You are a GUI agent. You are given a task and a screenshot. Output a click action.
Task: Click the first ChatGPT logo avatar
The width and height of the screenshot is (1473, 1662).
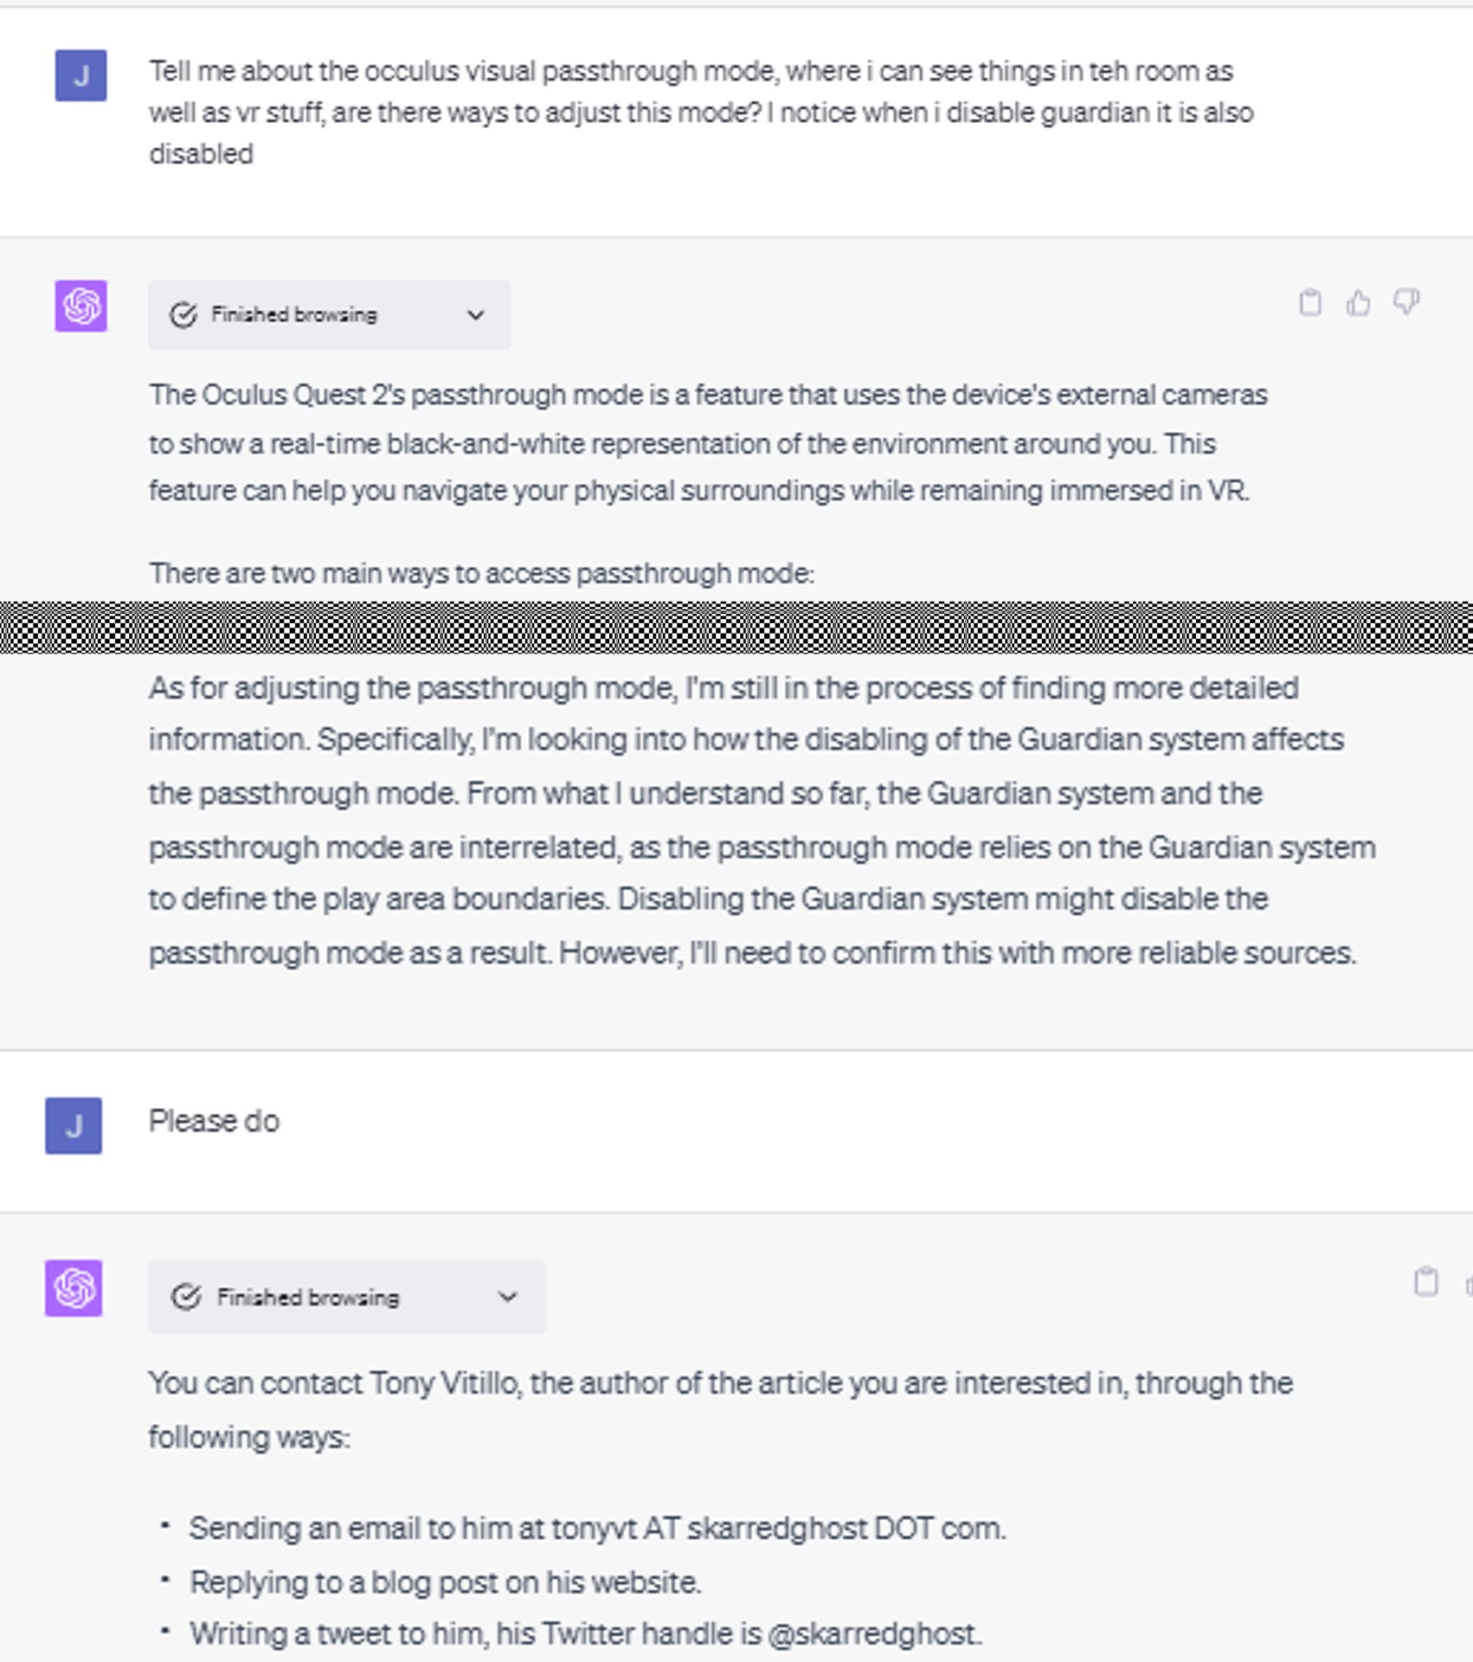[81, 306]
